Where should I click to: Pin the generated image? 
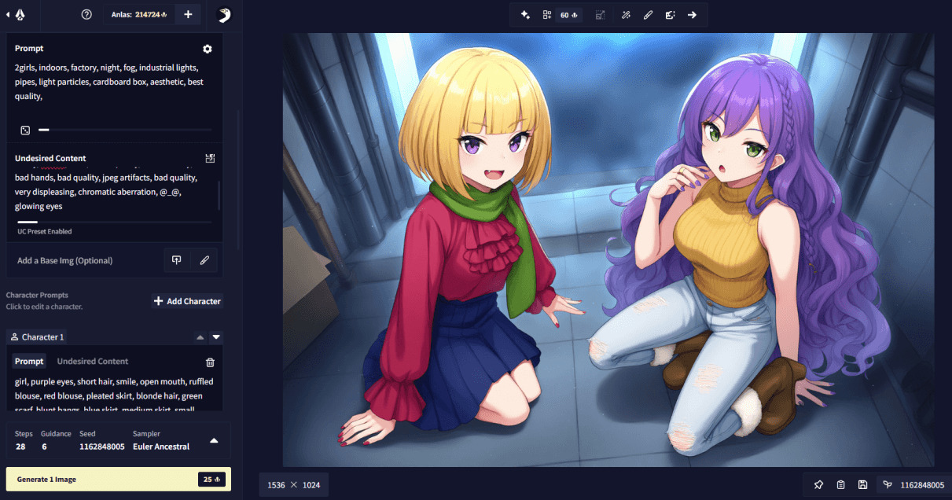pyautogui.click(x=818, y=485)
